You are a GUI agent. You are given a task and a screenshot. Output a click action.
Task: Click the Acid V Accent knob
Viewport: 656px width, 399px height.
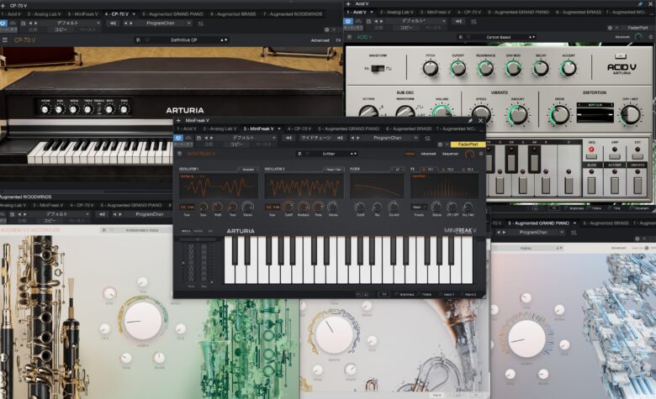[x=569, y=68]
